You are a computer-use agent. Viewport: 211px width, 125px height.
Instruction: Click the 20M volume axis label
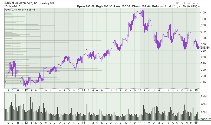click(x=203, y=112)
